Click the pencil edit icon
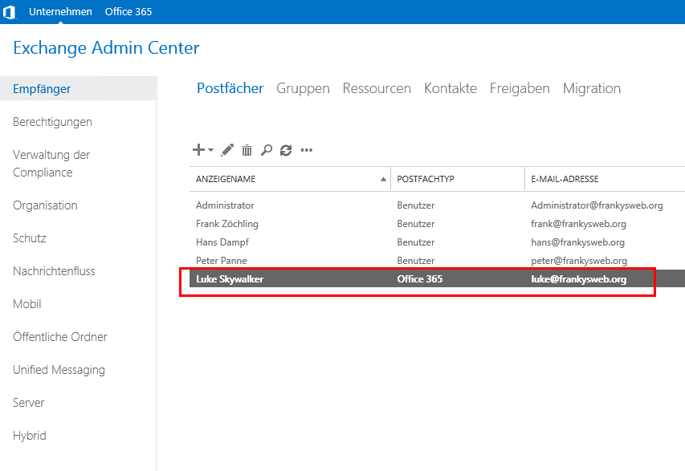This screenshot has height=471, width=685. point(227,150)
